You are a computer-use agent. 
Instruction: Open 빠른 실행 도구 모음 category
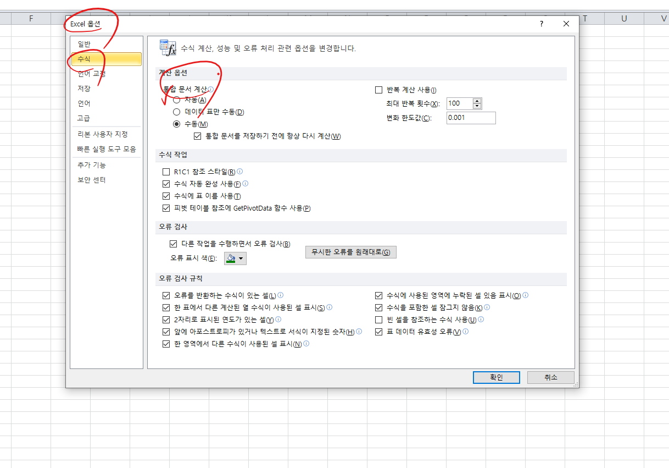[x=106, y=149]
